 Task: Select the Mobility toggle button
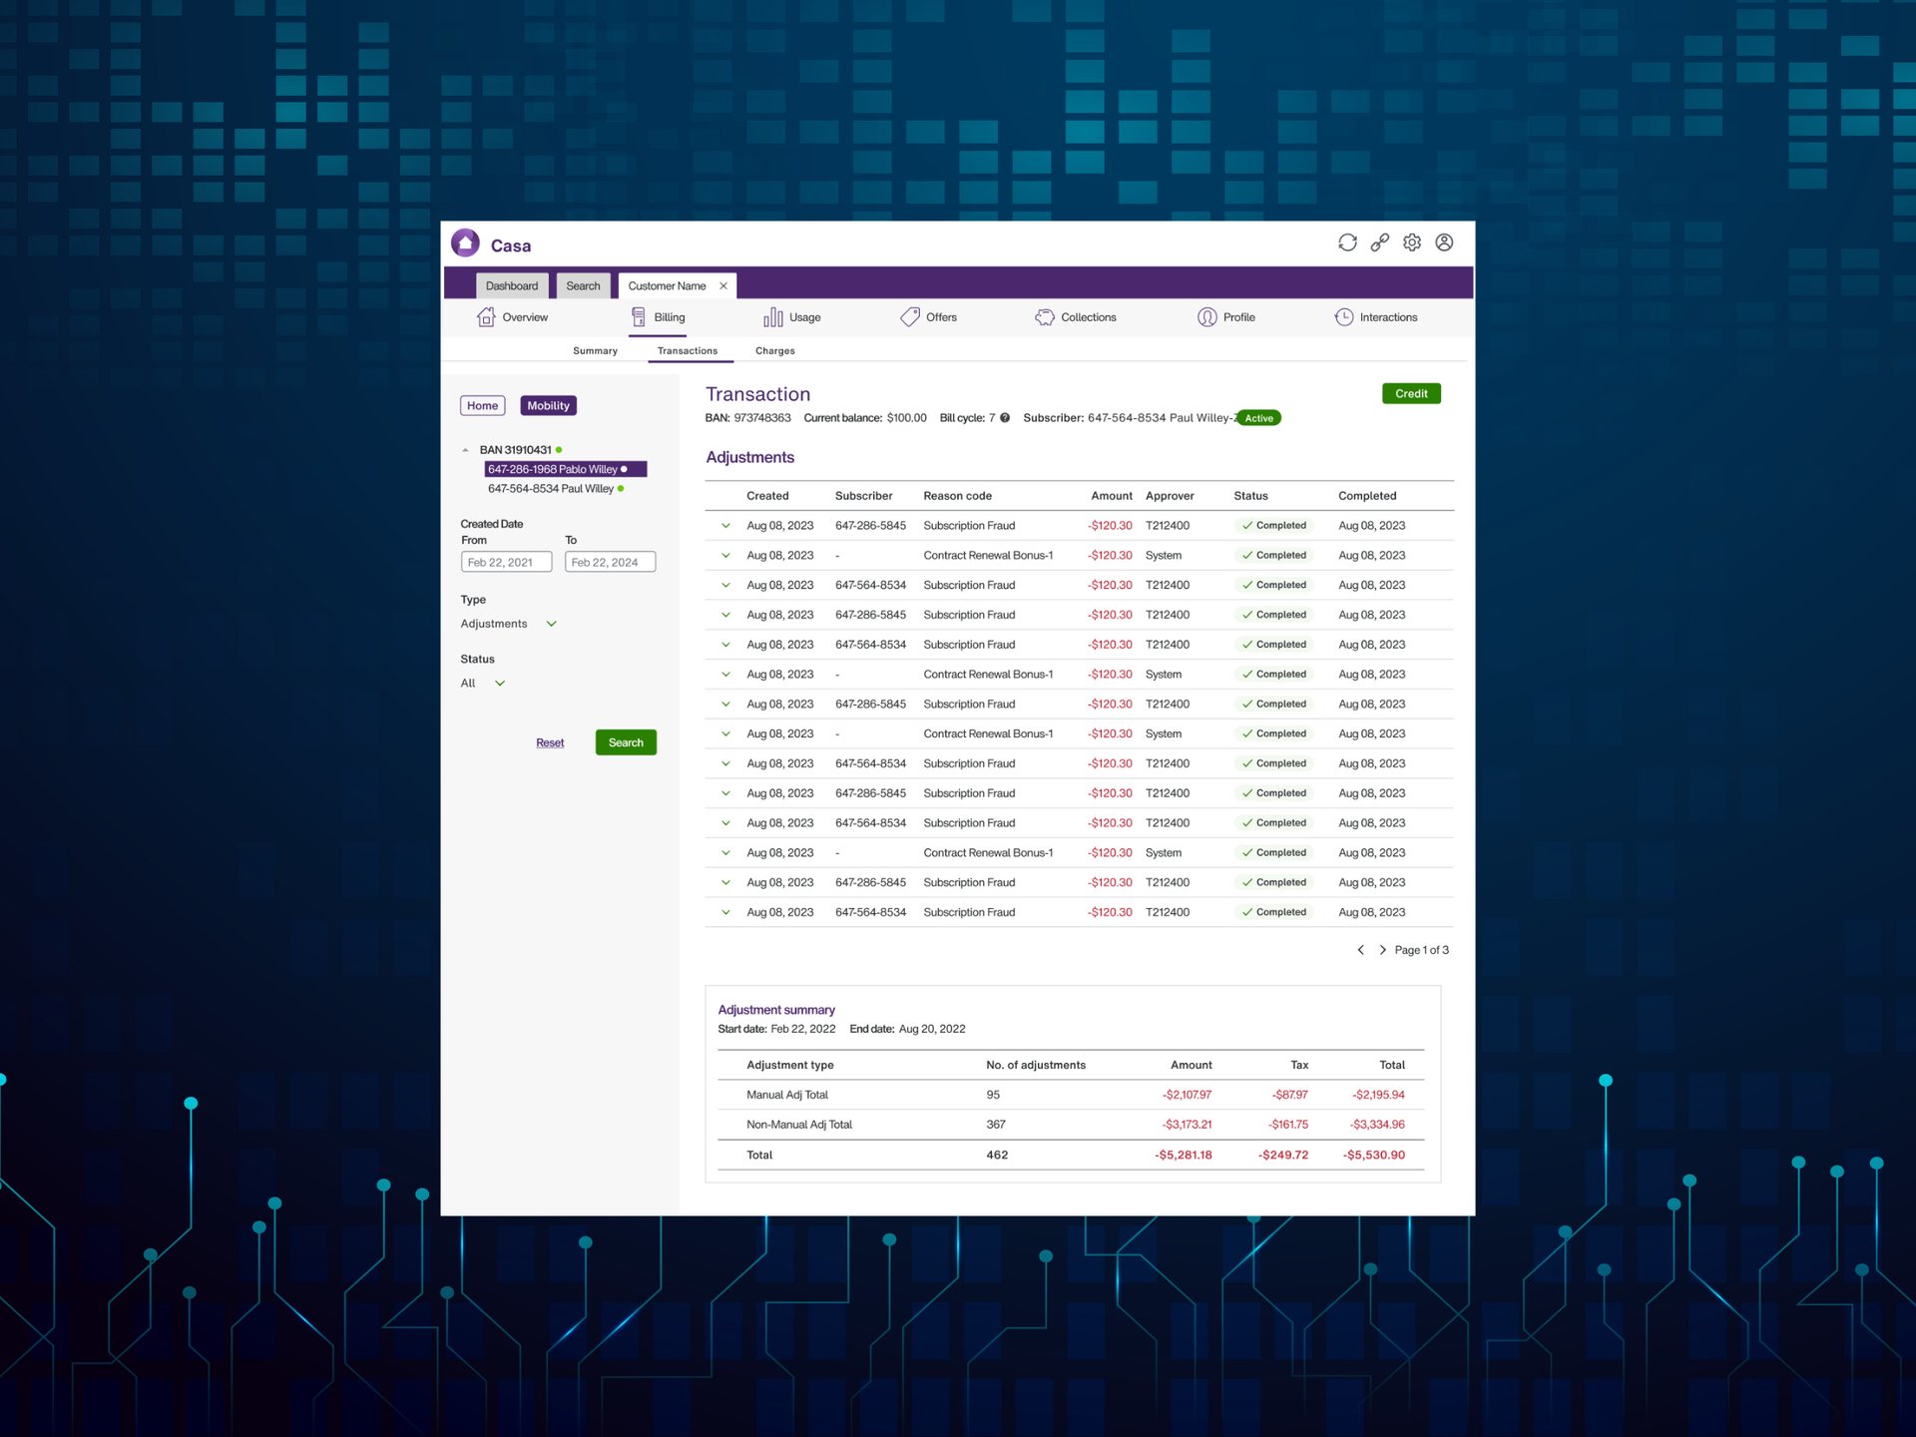coord(548,406)
